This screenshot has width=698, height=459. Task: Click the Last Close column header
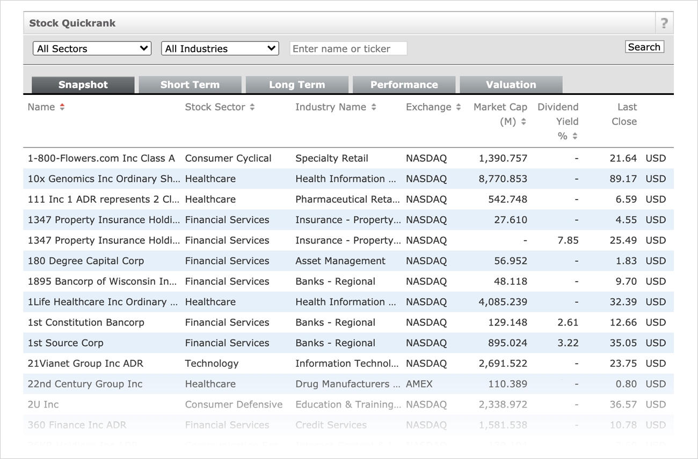pos(624,114)
